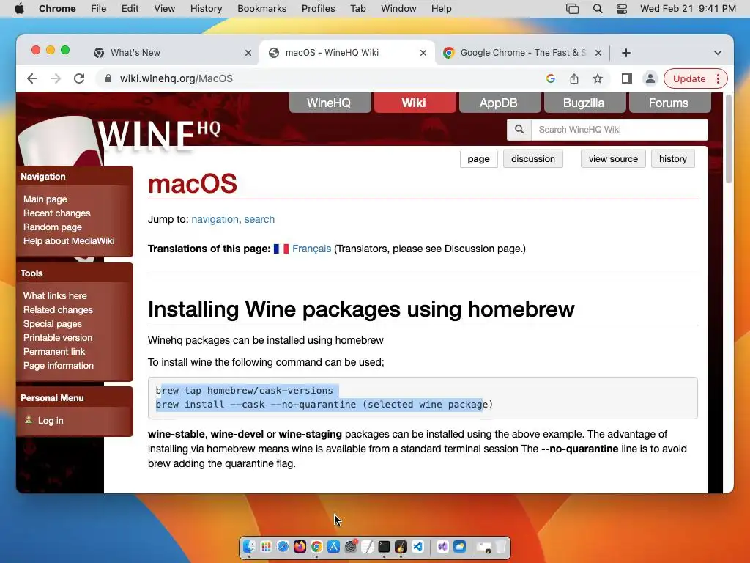Open Related changes tool link

pyautogui.click(x=58, y=310)
